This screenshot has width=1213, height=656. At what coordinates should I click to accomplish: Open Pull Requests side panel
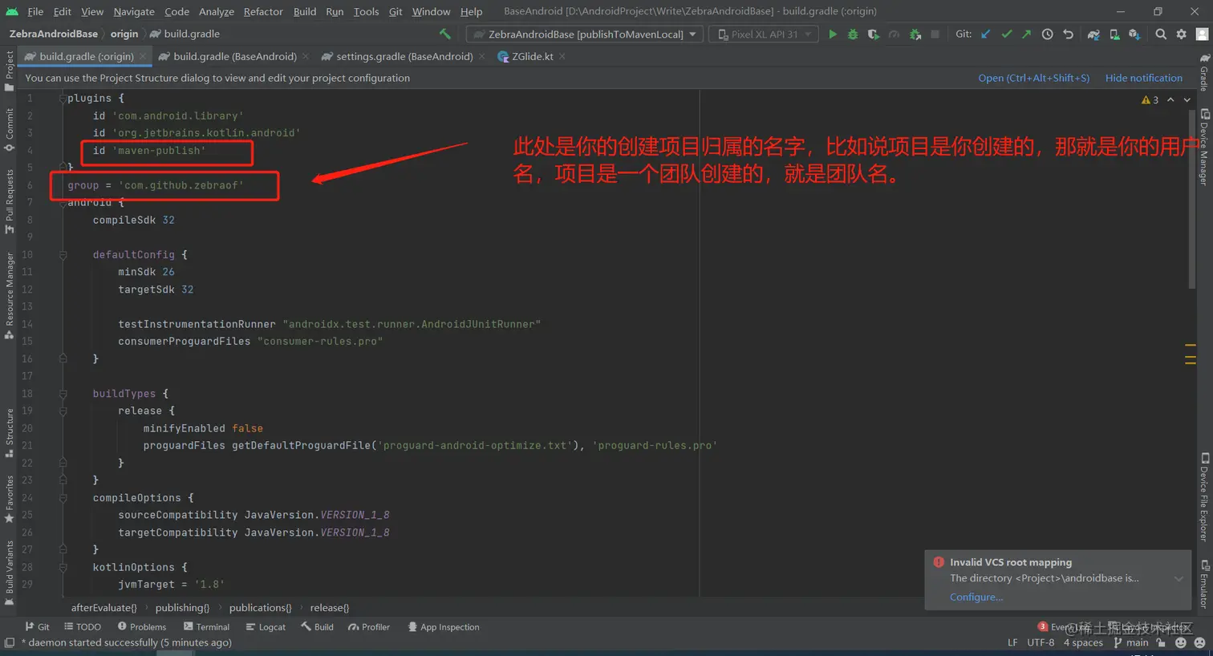tap(9, 201)
